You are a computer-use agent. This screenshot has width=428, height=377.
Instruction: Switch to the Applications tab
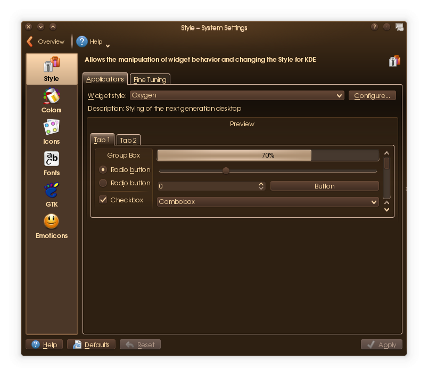[x=105, y=79]
